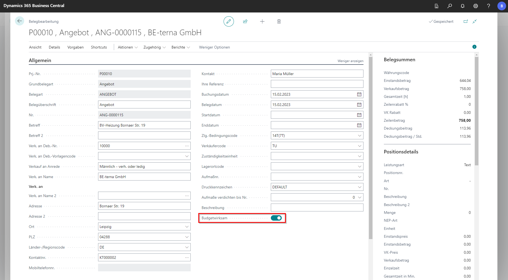Screen dimensions: 508x280
Task: Expand the Verkäufercode dropdown
Action: coord(359,146)
